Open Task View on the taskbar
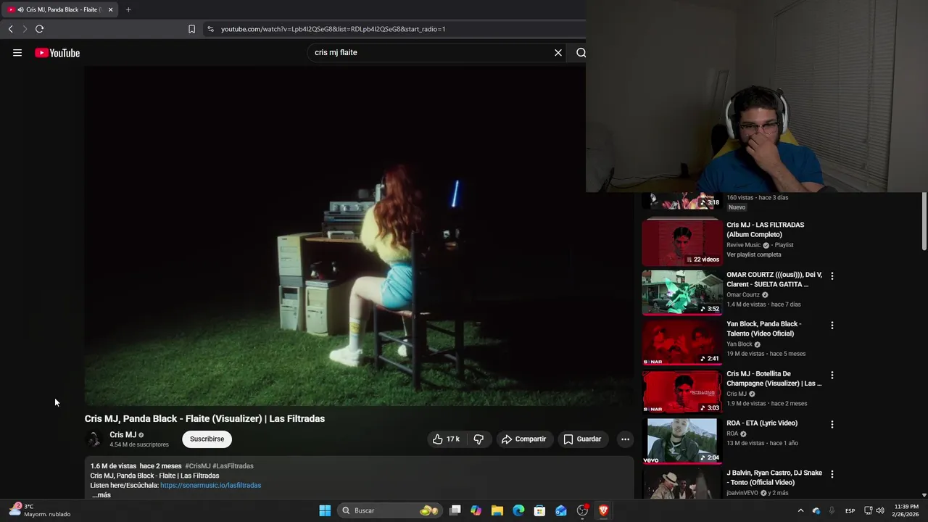 coord(455,510)
